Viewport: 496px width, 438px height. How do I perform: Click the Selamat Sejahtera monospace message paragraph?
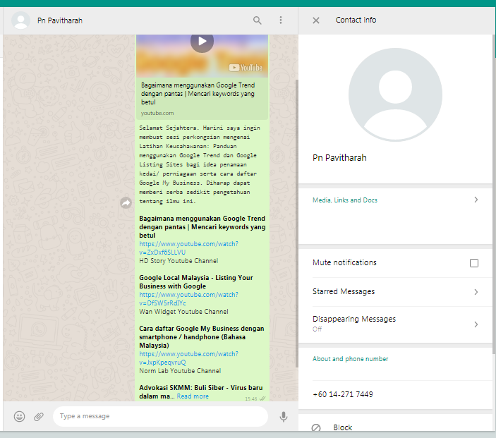[x=200, y=164]
